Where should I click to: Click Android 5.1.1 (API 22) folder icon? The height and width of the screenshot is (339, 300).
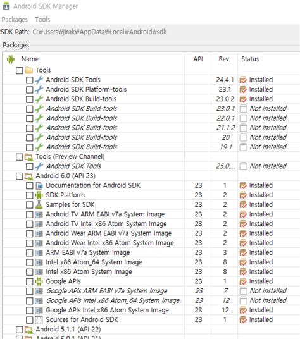(28, 330)
